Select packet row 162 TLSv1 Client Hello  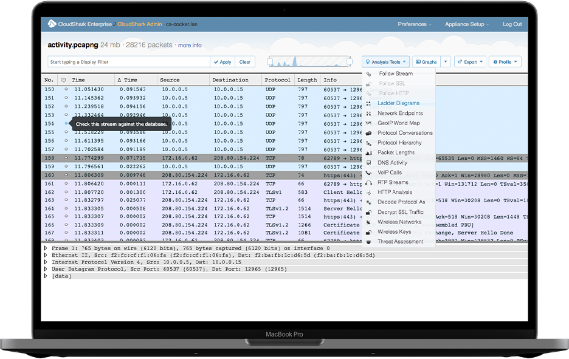pos(284,192)
